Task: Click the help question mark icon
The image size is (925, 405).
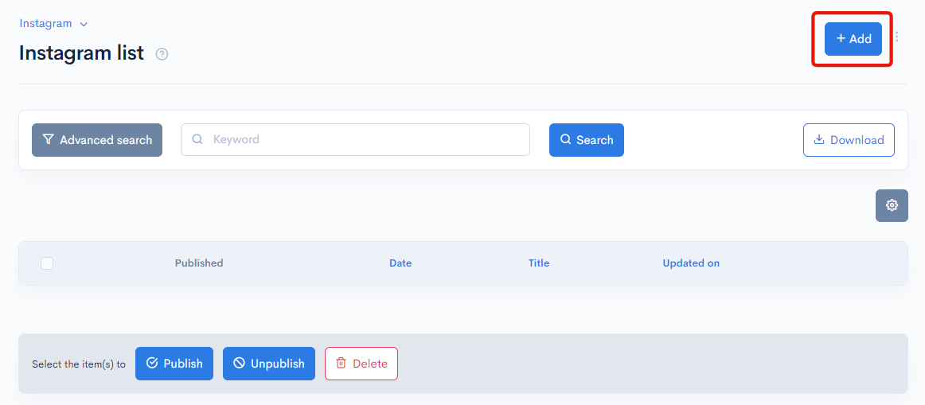Action: click(162, 54)
